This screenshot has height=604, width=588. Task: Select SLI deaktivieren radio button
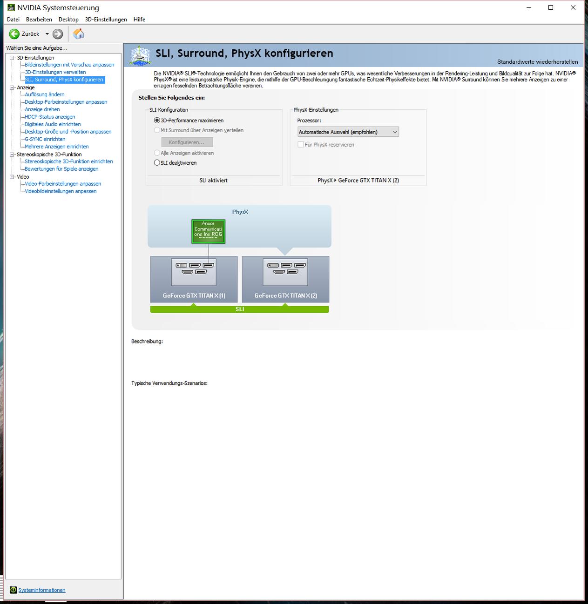coord(157,163)
